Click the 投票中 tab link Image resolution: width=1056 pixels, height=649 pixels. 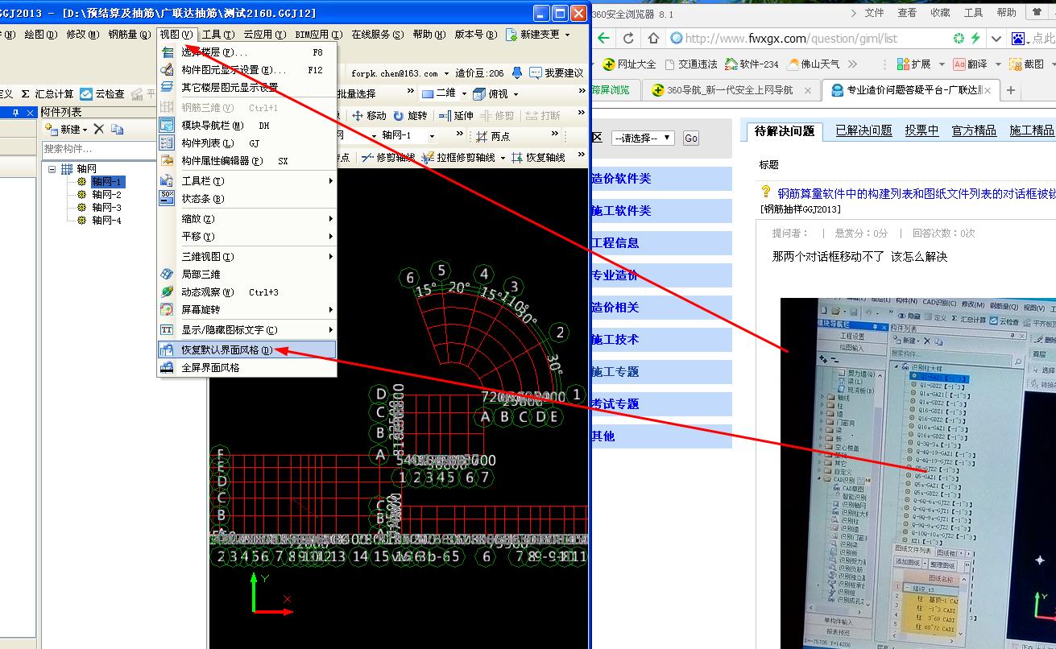click(921, 130)
